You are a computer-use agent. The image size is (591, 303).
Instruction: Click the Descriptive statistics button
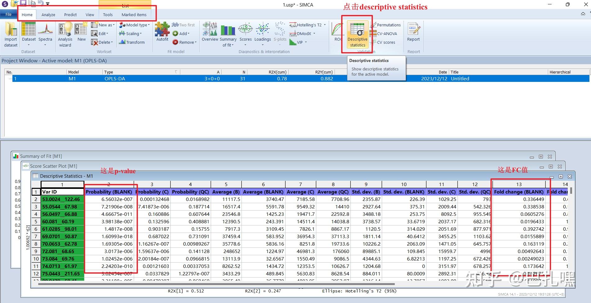[358, 35]
